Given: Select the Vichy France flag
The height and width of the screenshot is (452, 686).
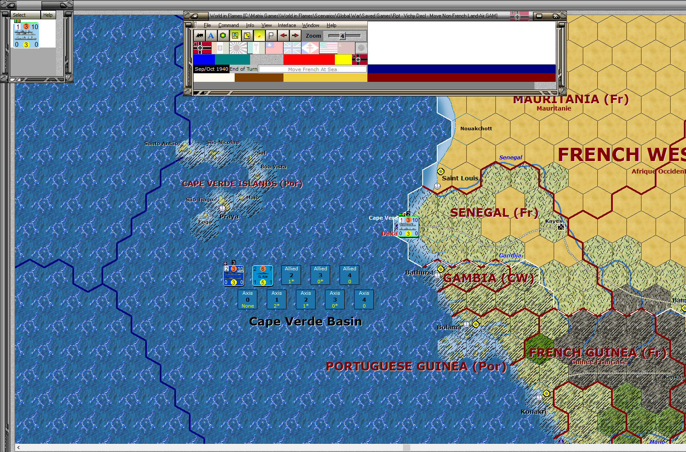Looking at the screenshot, I should (x=256, y=48).
